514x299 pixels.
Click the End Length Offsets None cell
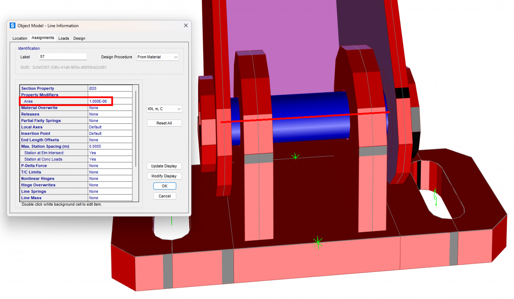(x=110, y=140)
